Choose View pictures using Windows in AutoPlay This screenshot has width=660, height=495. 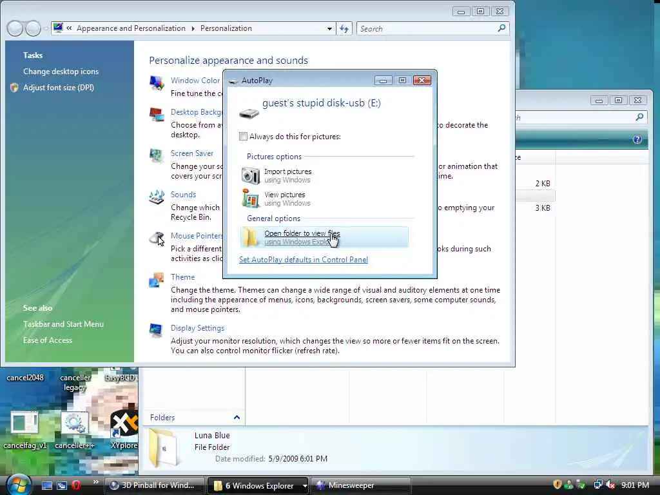pyautogui.click(x=324, y=199)
